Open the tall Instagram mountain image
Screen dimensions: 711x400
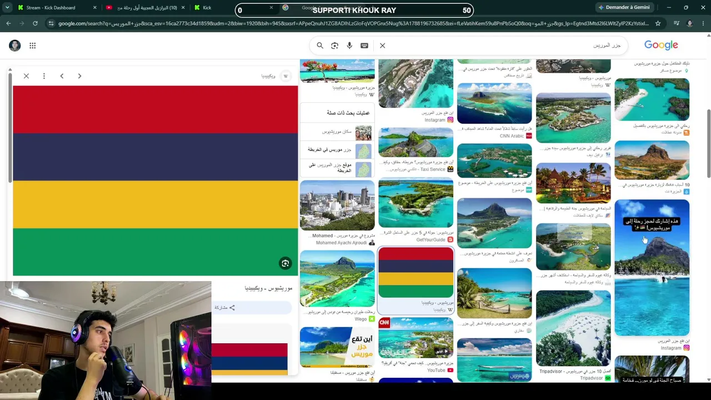652,268
